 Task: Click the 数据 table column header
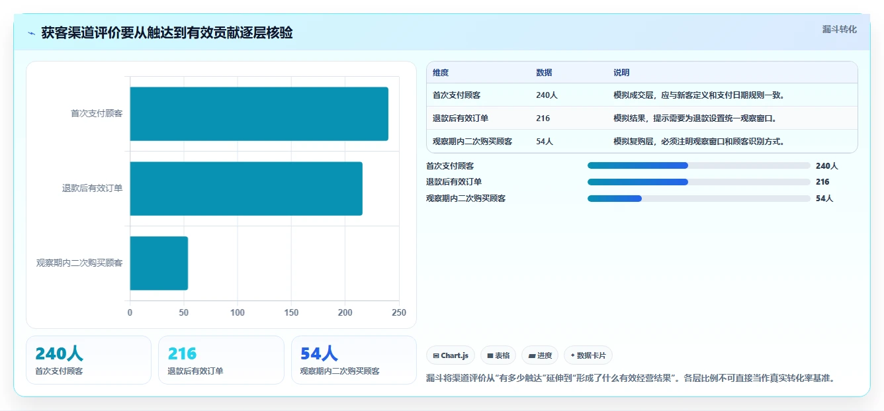pos(544,73)
